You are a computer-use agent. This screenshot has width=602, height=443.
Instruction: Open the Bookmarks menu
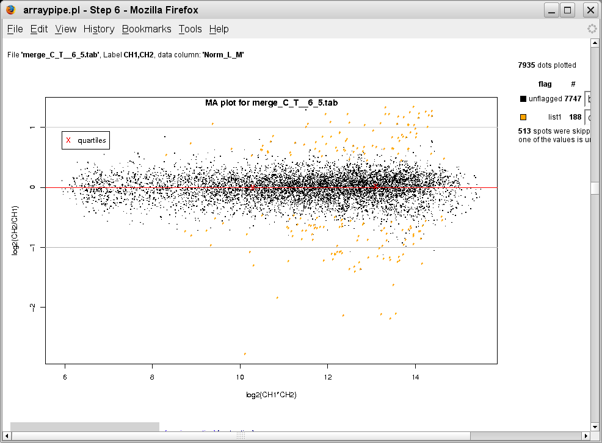click(x=147, y=29)
